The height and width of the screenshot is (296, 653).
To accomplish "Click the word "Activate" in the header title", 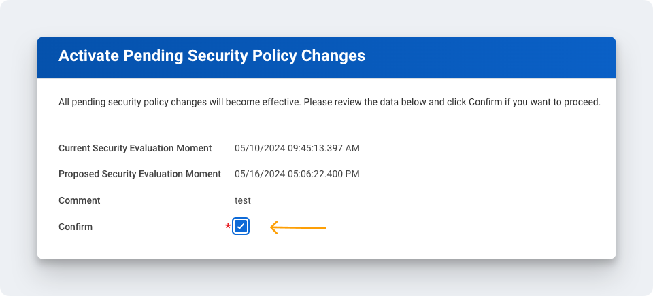I will point(87,56).
